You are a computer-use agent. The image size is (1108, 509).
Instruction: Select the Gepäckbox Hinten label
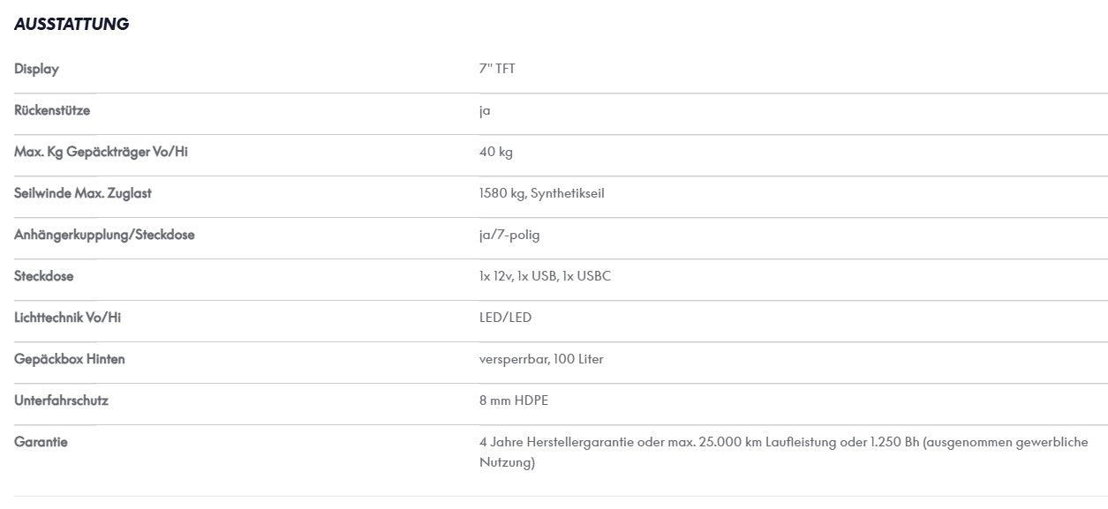click(x=70, y=359)
